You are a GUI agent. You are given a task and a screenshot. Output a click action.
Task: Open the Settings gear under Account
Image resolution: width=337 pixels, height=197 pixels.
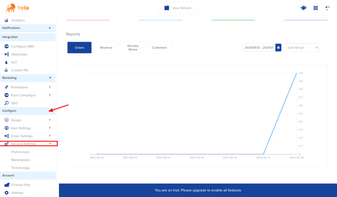[7, 193]
